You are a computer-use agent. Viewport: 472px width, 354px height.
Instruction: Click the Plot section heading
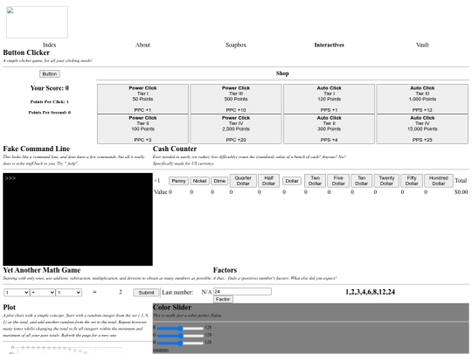tap(10, 308)
